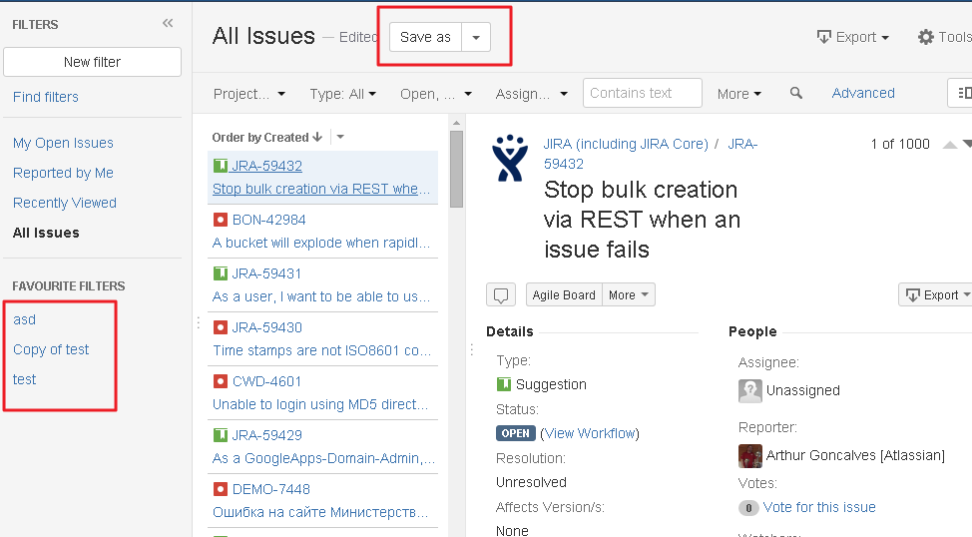Open favourite filter test

tap(24, 379)
